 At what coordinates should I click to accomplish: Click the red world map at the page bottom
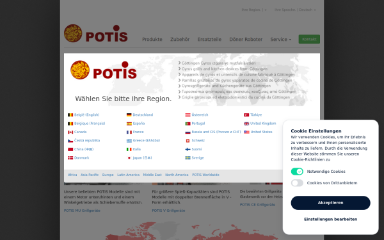tap(192, 231)
